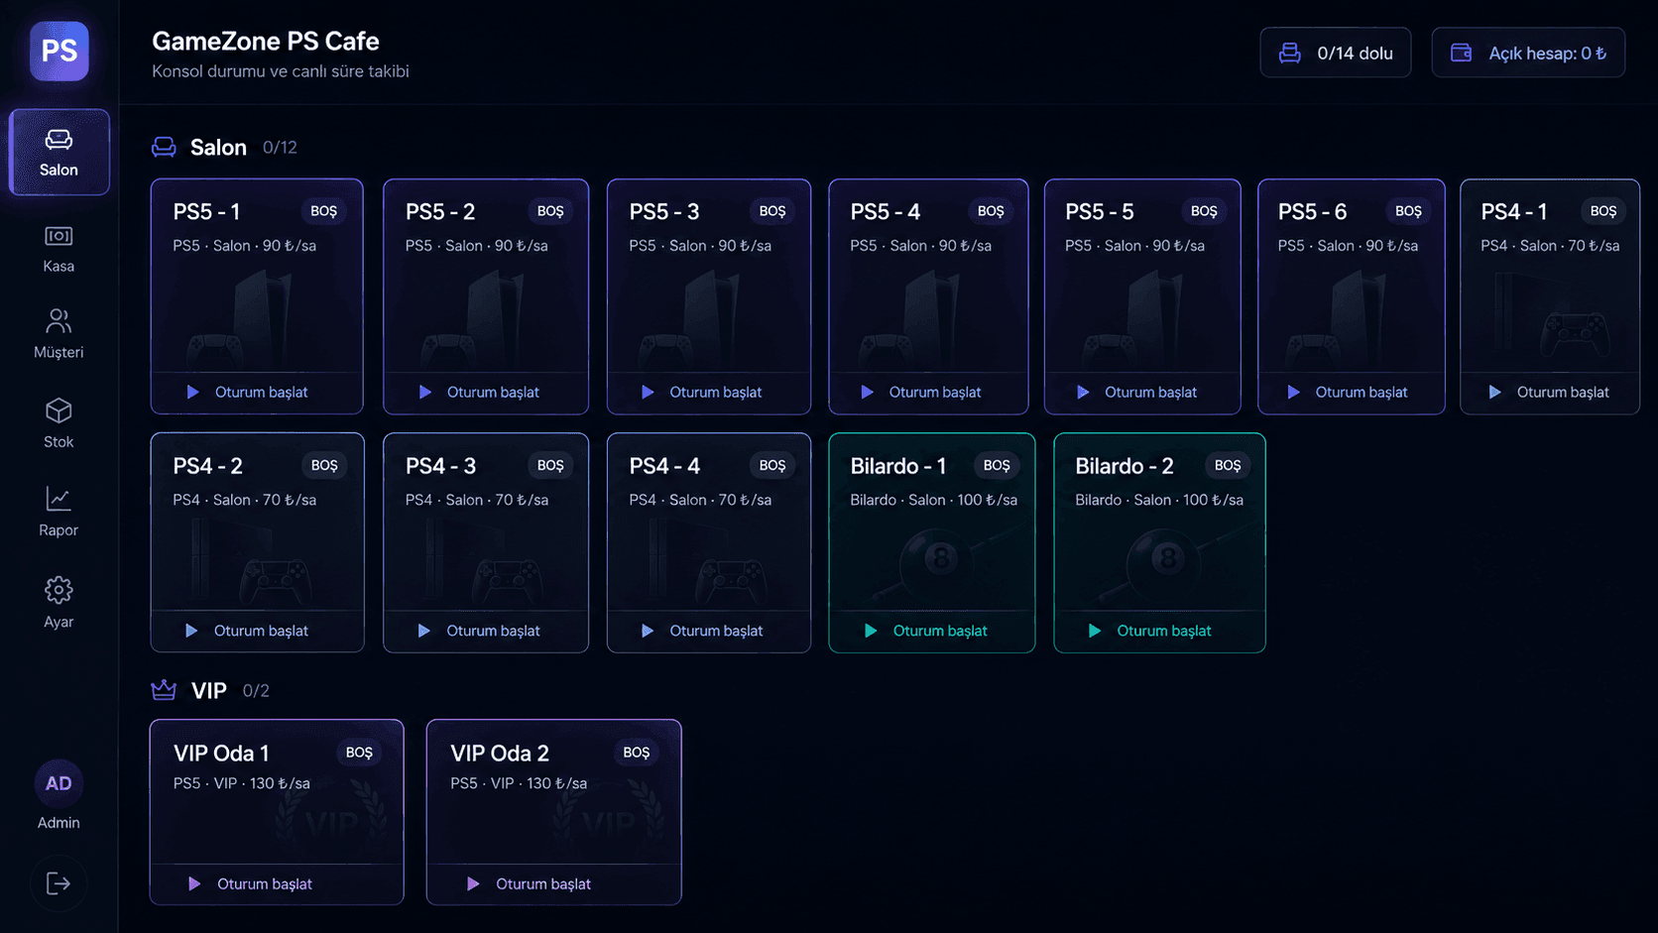Click the BOŞ badge on PS5 - 1

coord(324,211)
